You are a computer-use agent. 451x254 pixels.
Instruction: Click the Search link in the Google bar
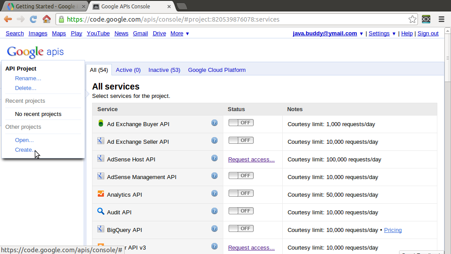(15, 34)
